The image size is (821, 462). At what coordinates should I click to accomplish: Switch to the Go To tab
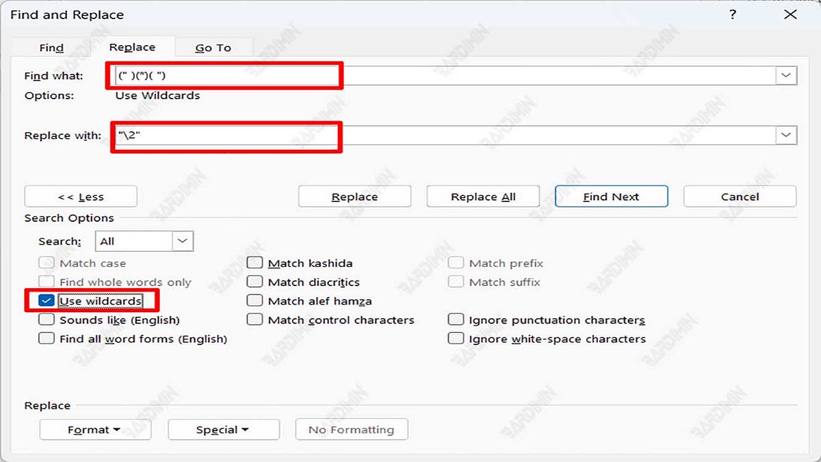point(213,47)
